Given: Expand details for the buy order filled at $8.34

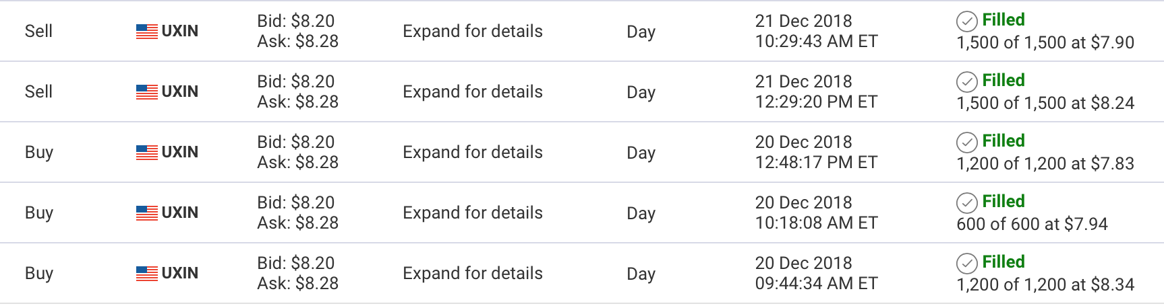Looking at the screenshot, I should pyautogui.click(x=472, y=274).
